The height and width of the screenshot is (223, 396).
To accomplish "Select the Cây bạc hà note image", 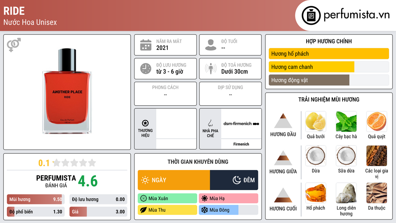I will pos(346,122).
